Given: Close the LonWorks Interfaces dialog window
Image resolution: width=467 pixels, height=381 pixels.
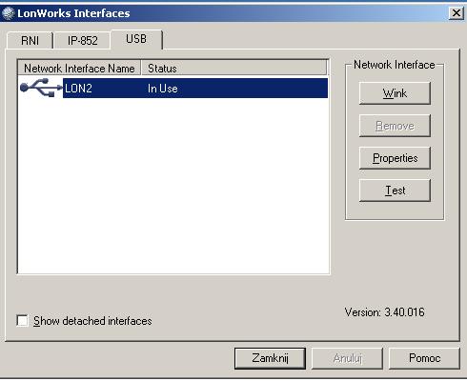Looking at the screenshot, I should tap(457, 13).
